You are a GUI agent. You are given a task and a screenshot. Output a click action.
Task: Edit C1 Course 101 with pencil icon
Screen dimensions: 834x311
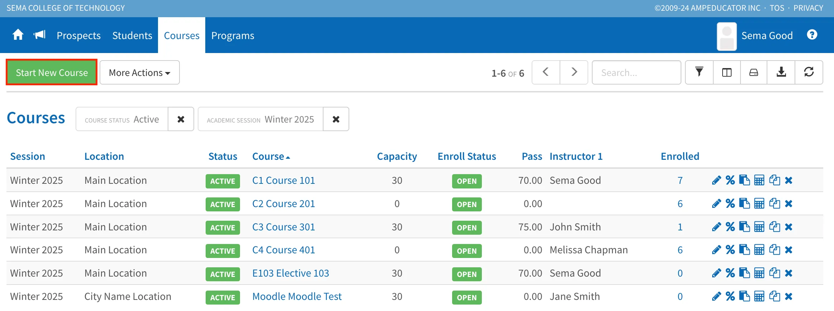[x=716, y=180]
